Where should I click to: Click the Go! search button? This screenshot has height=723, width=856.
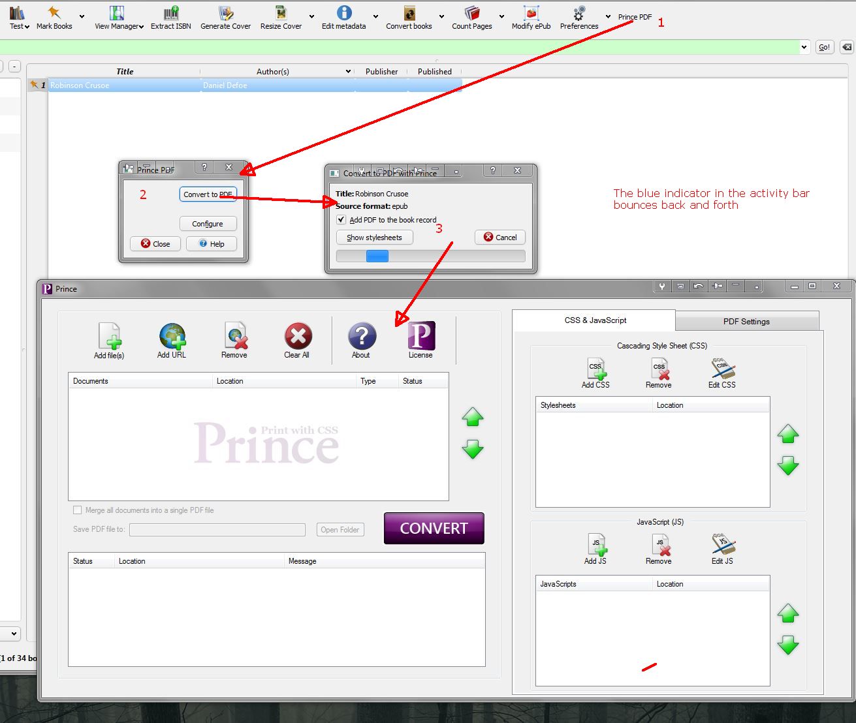(825, 47)
